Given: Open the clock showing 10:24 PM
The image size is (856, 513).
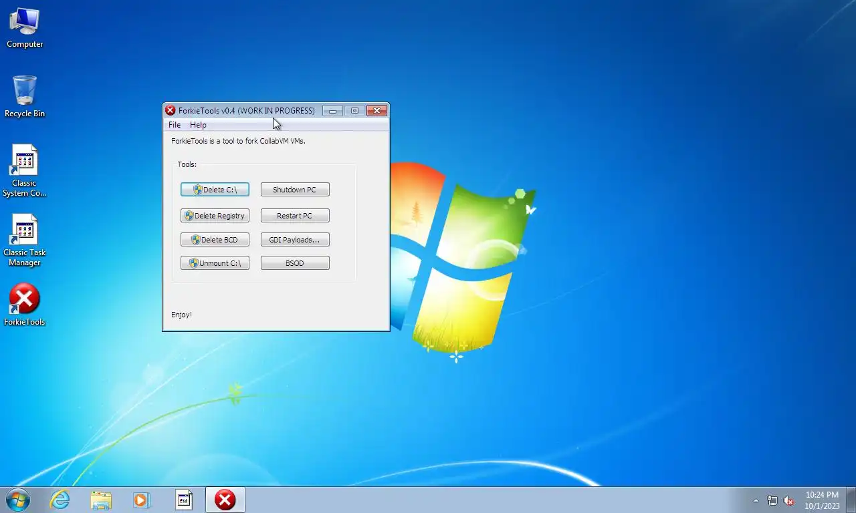Looking at the screenshot, I should coord(822,500).
